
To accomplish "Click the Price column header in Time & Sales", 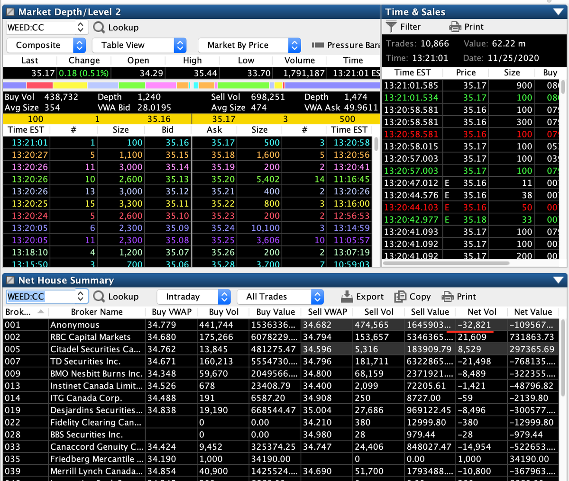I will 466,73.
